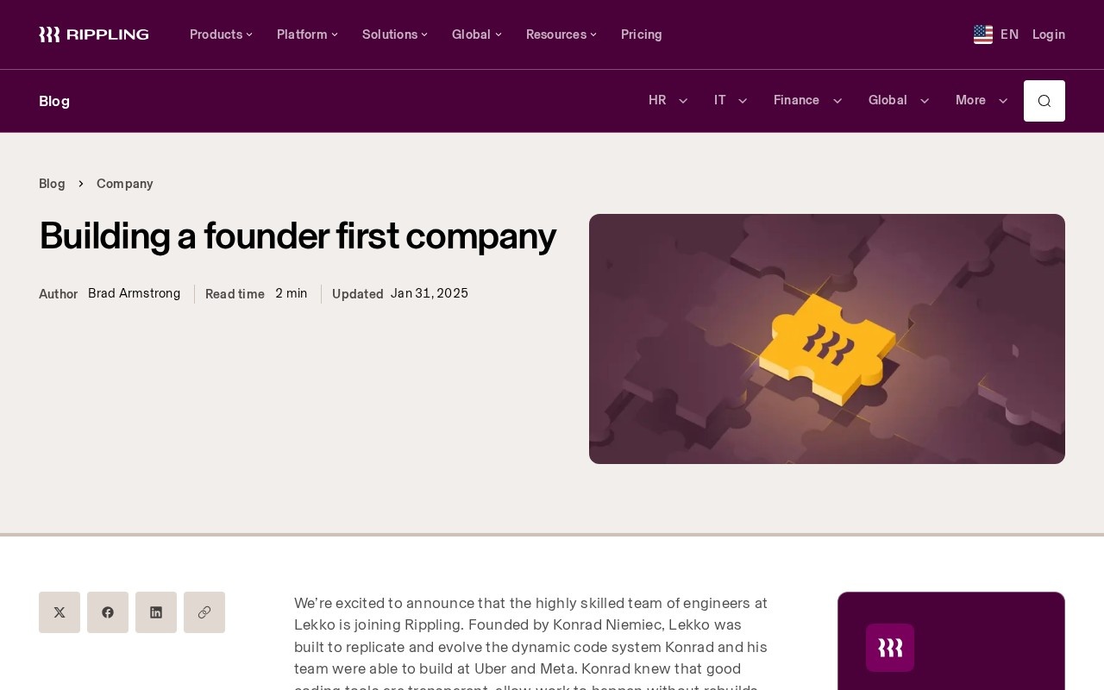Open the More blog categories menu
This screenshot has height=690, width=1104.
982,100
